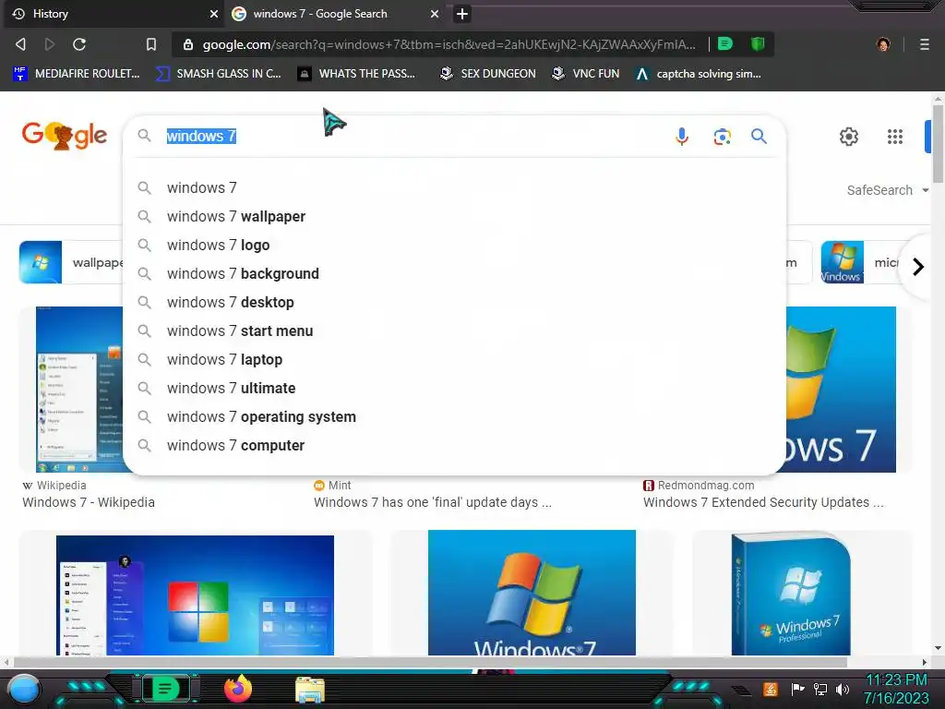Open Mint 'final' update days result

(x=432, y=502)
